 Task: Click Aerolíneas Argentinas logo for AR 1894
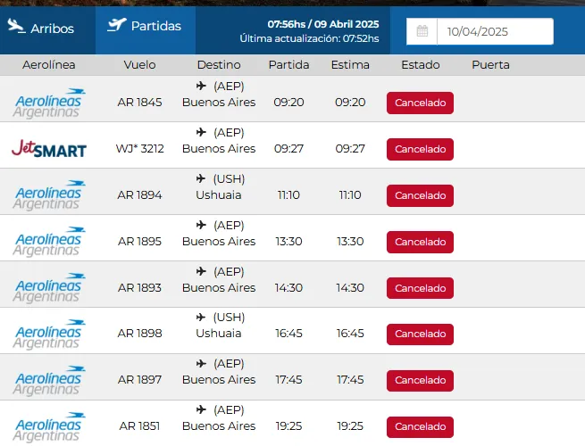pos(50,195)
